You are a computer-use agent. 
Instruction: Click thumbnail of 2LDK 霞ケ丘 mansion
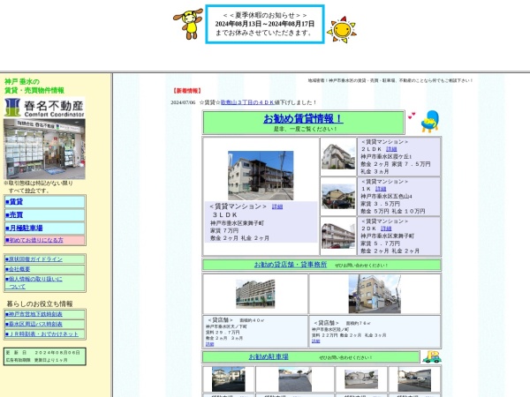click(338, 156)
